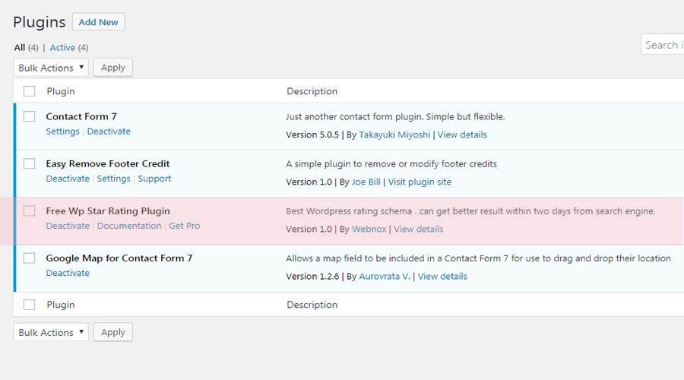Click the bottom Description footer label
The image size is (684, 380).
click(x=312, y=305)
